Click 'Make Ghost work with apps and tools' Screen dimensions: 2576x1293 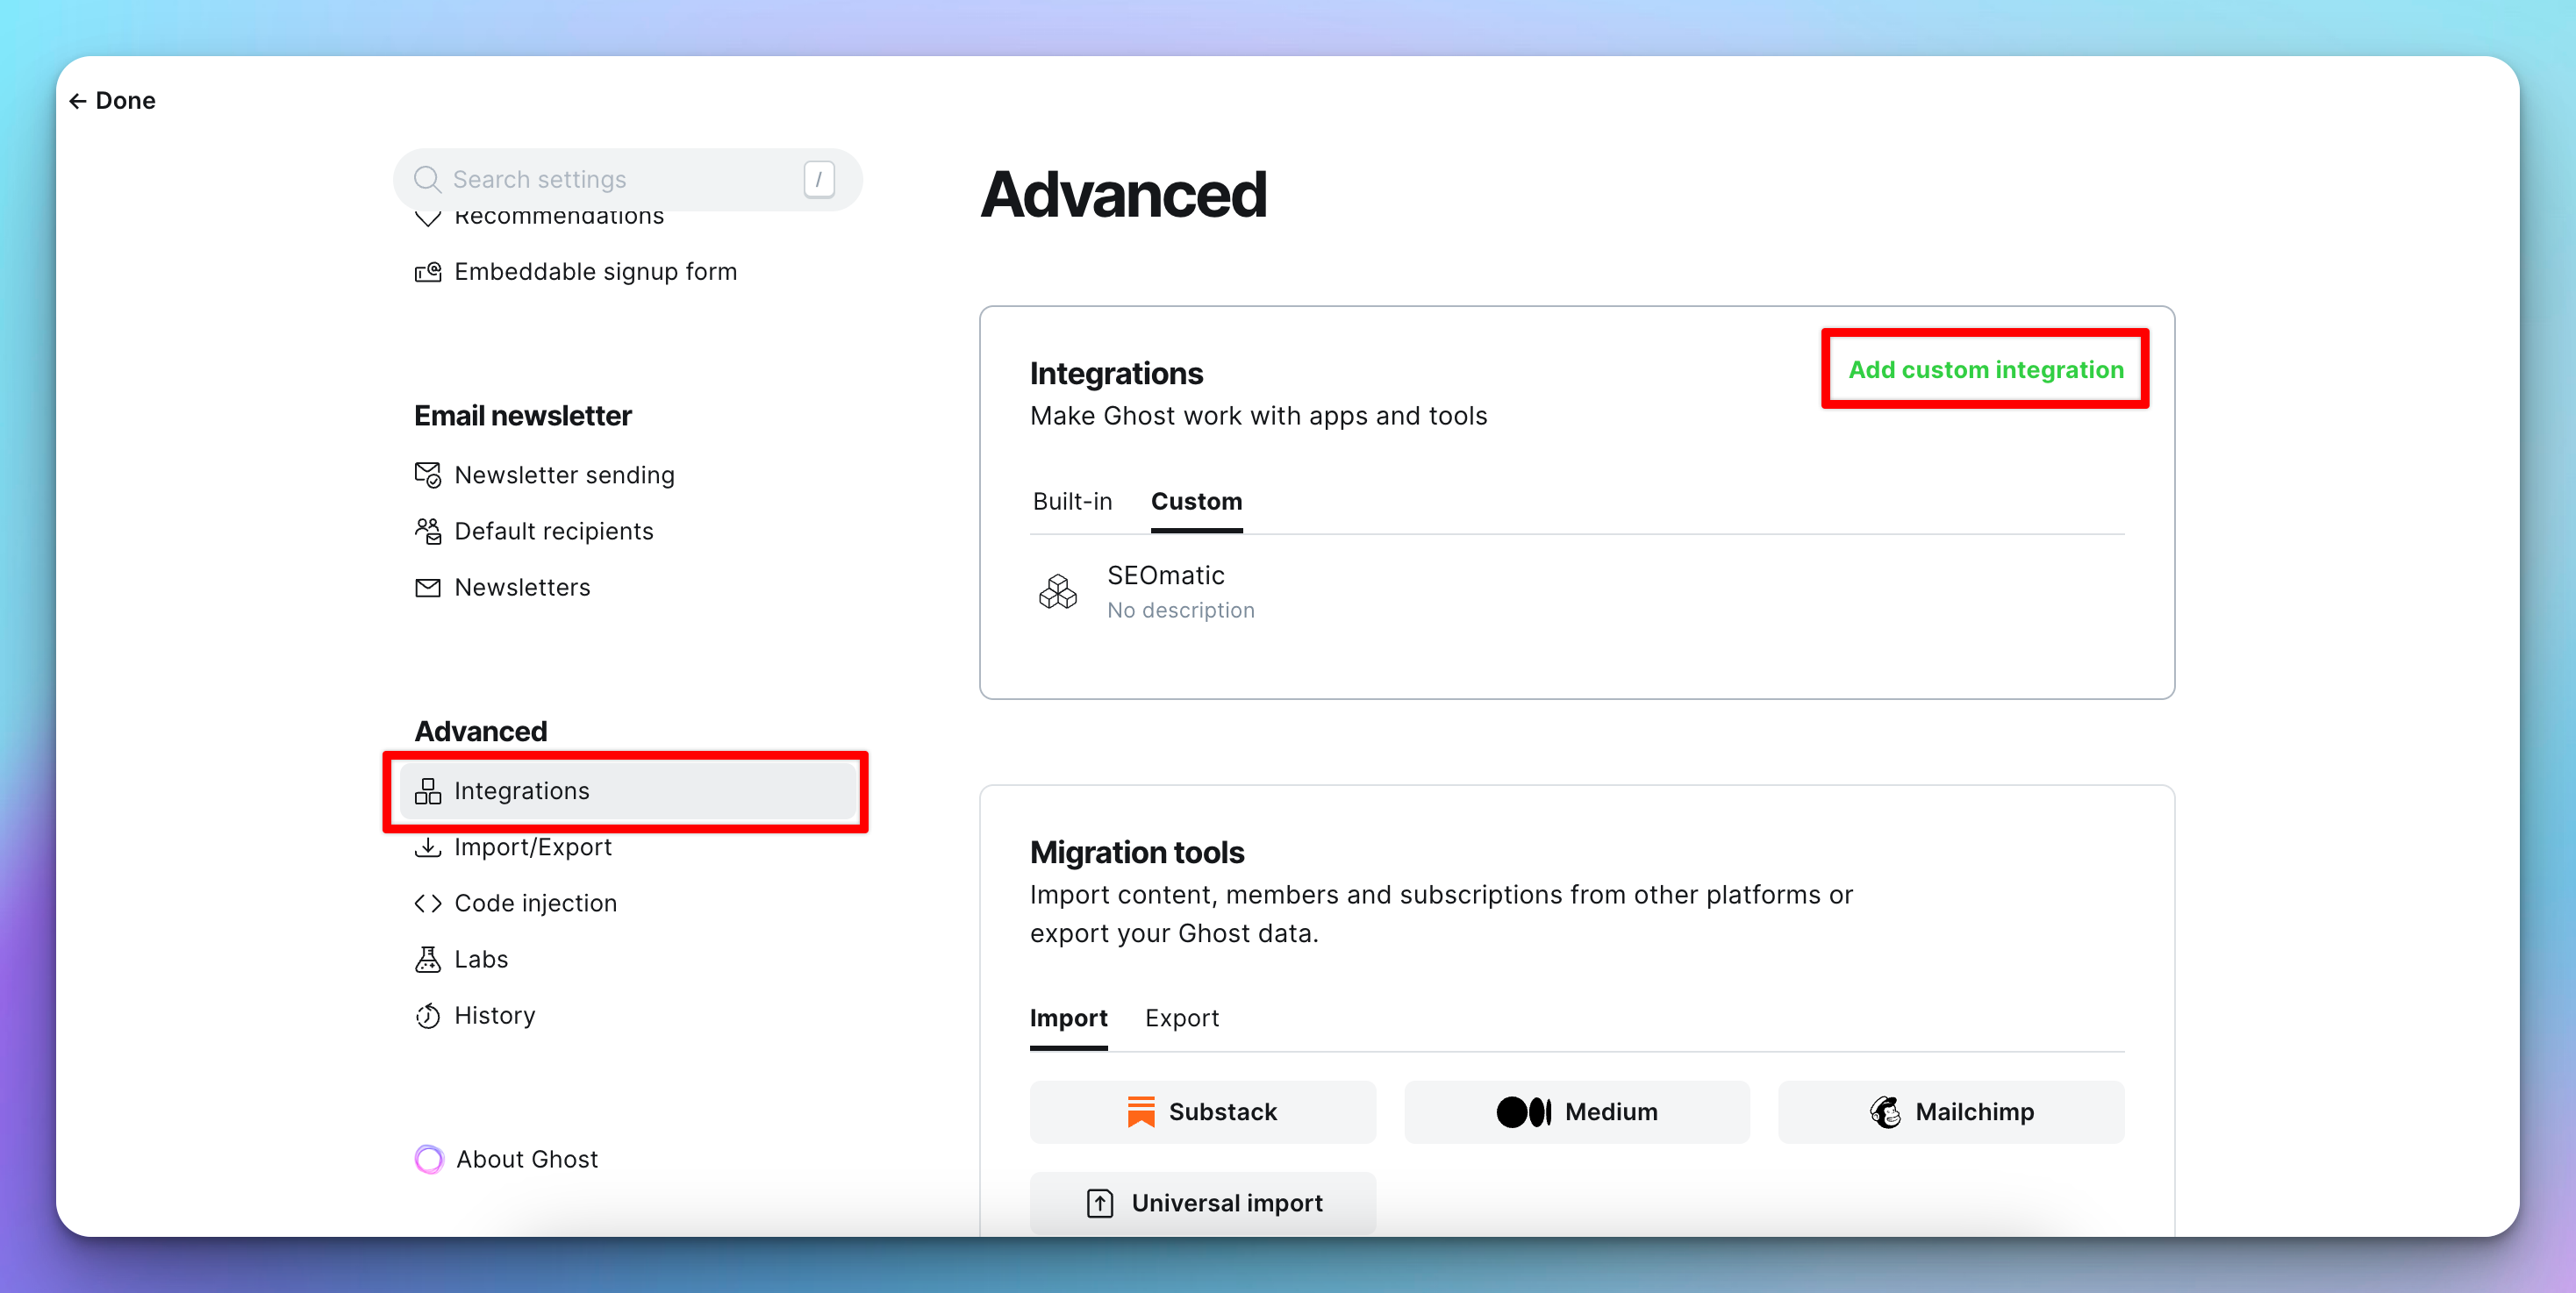[1258, 416]
